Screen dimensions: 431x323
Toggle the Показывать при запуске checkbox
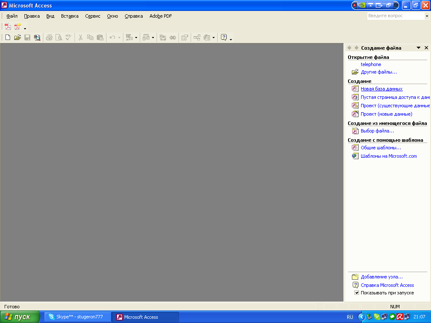(357, 293)
